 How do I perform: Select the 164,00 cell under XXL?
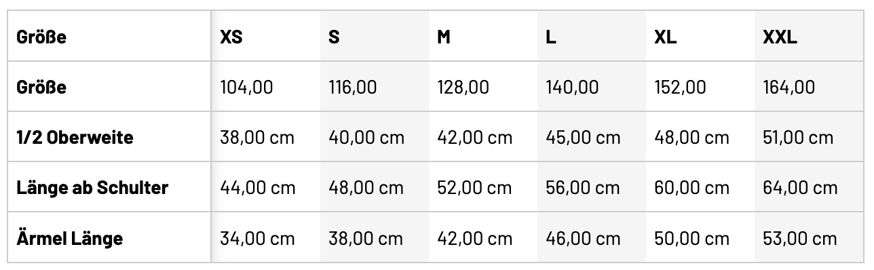click(789, 88)
